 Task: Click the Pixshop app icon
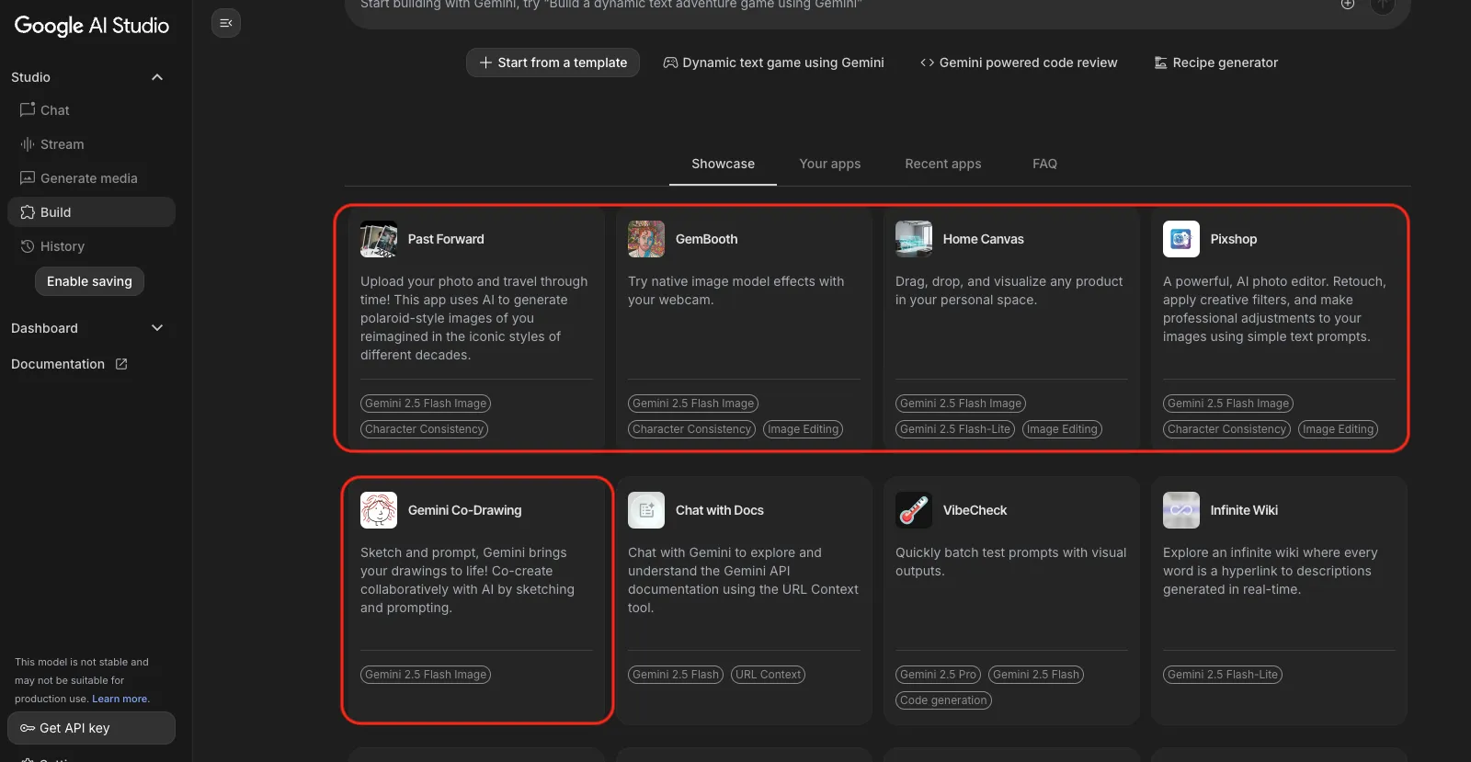[x=1181, y=239]
